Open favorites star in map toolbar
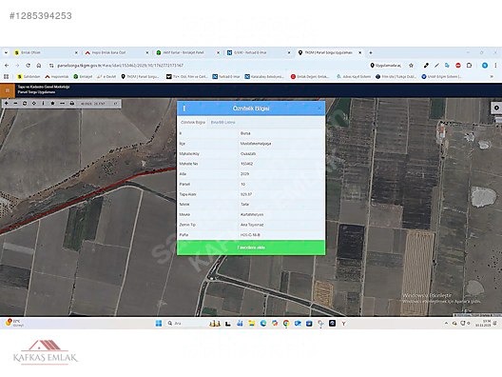Image resolution: width=502 pixels, height=377 pixels. click(x=53, y=103)
